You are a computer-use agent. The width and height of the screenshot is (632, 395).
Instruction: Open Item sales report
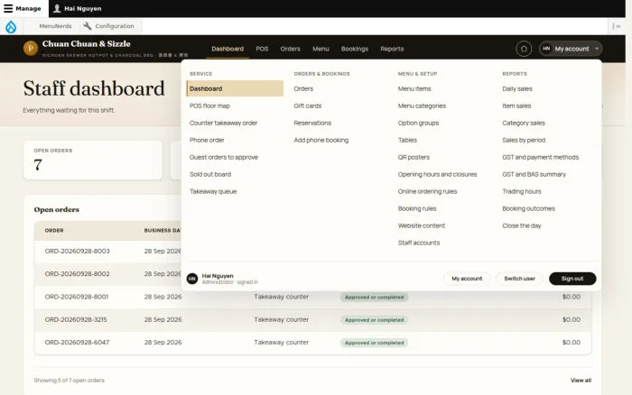point(516,106)
